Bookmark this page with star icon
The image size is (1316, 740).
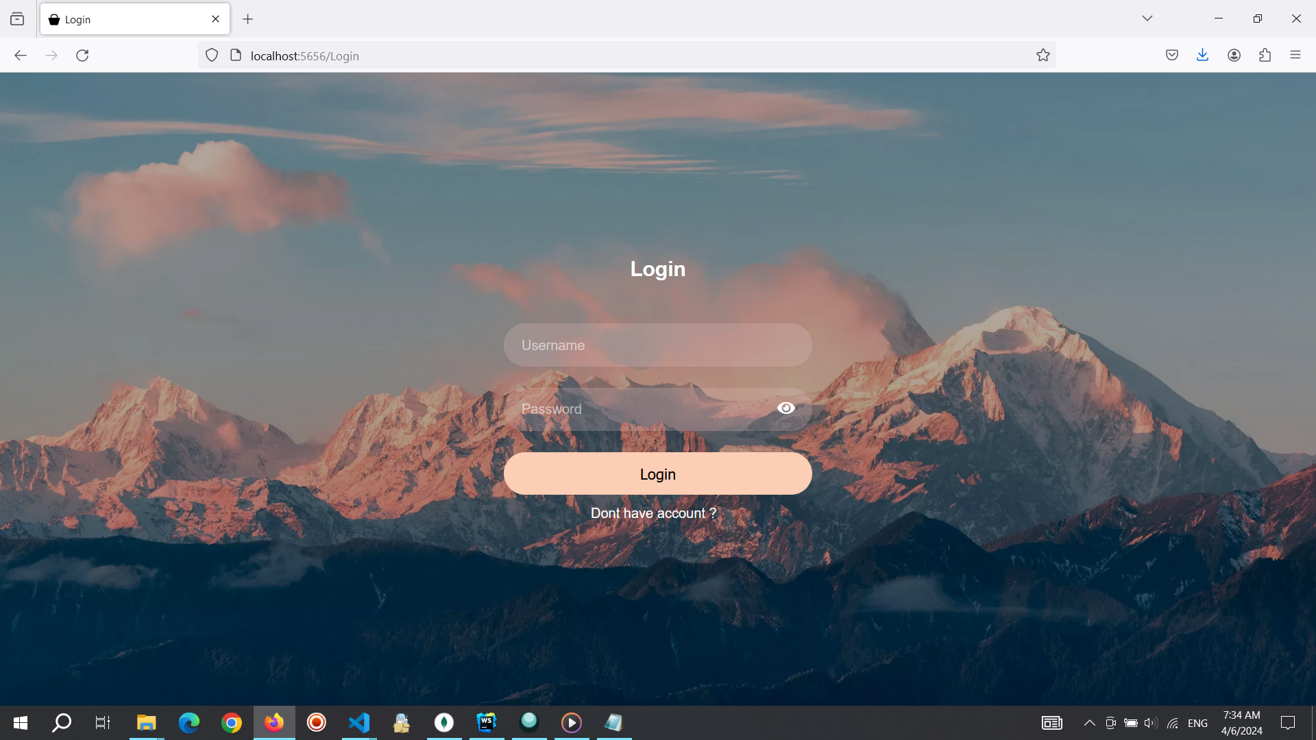tap(1043, 56)
